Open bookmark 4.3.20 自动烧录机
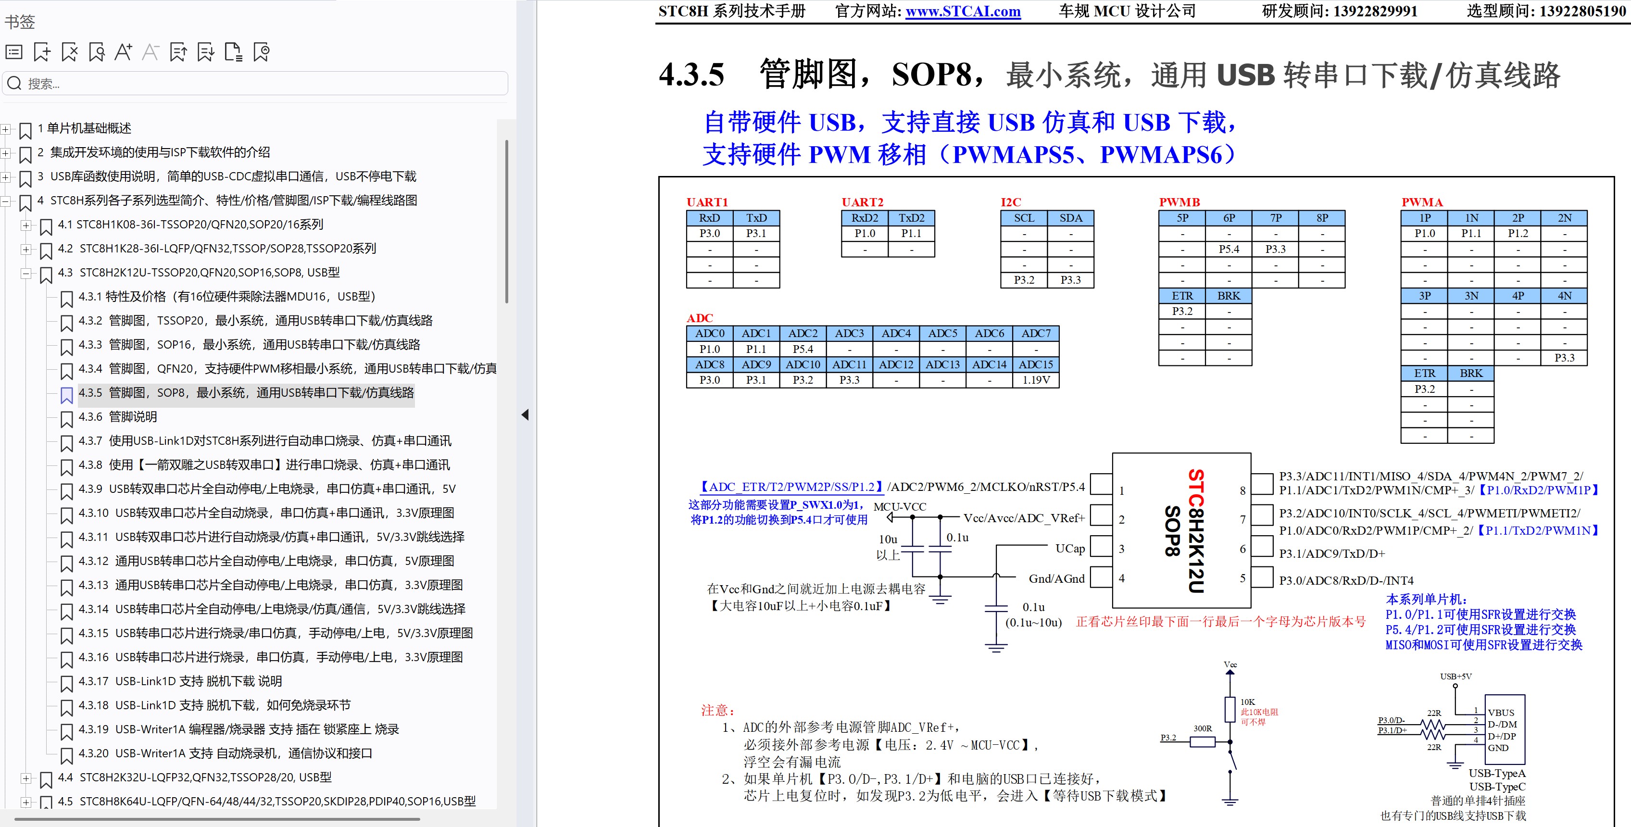 [226, 753]
